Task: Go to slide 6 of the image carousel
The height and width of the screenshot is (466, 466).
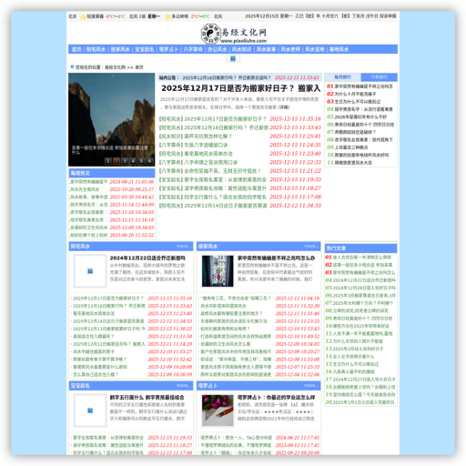Action: click(x=149, y=161)
